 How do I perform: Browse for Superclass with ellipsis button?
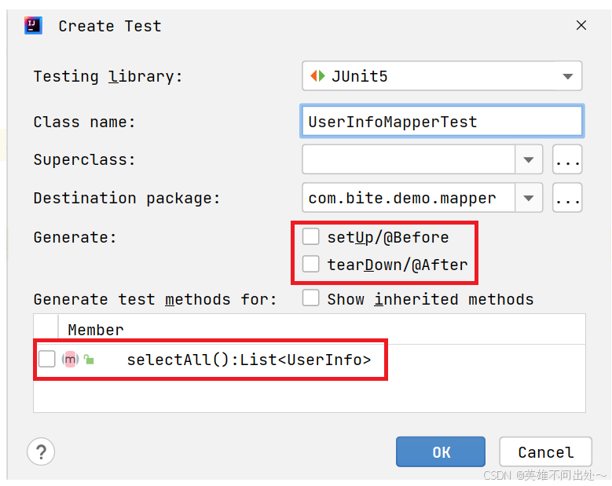[567, 160]
